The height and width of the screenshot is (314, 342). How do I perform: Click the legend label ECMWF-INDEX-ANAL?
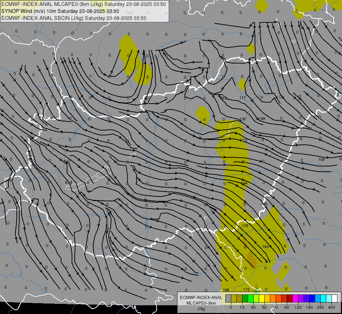[x=201, y=298]
